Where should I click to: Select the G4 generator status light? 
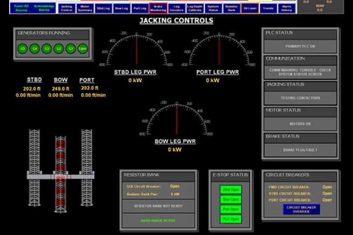34,48
